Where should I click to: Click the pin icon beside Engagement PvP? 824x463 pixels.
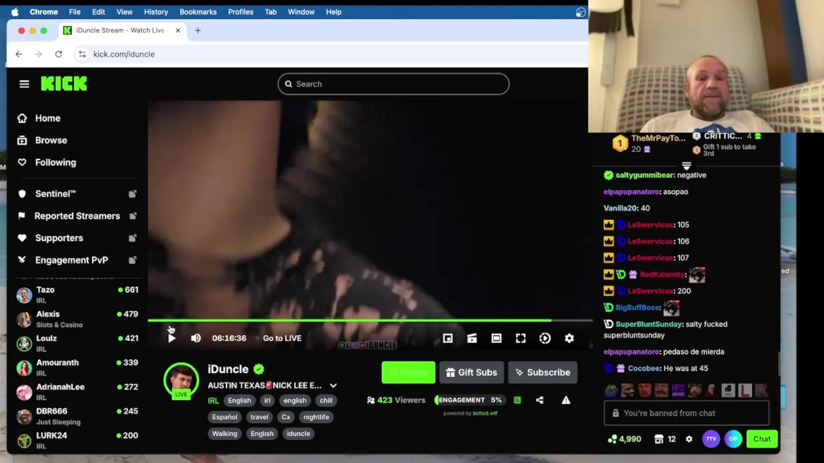132,260
